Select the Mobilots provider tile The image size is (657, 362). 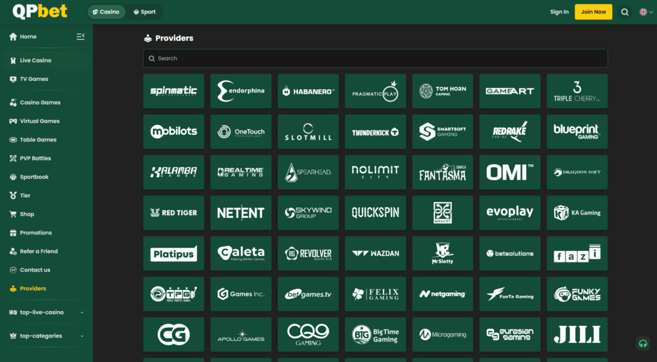tap(174, 132)
